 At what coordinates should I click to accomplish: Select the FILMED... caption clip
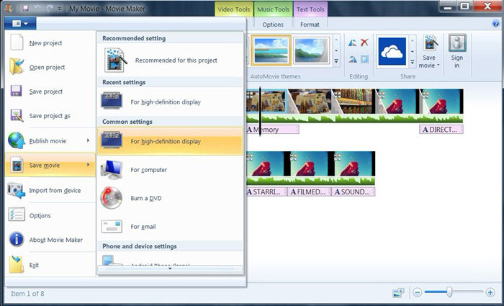(x=309, y=192)
